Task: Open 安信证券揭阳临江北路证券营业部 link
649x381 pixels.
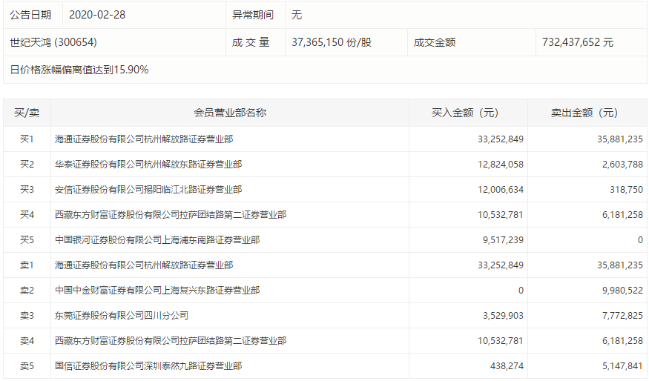Action: 148,190
